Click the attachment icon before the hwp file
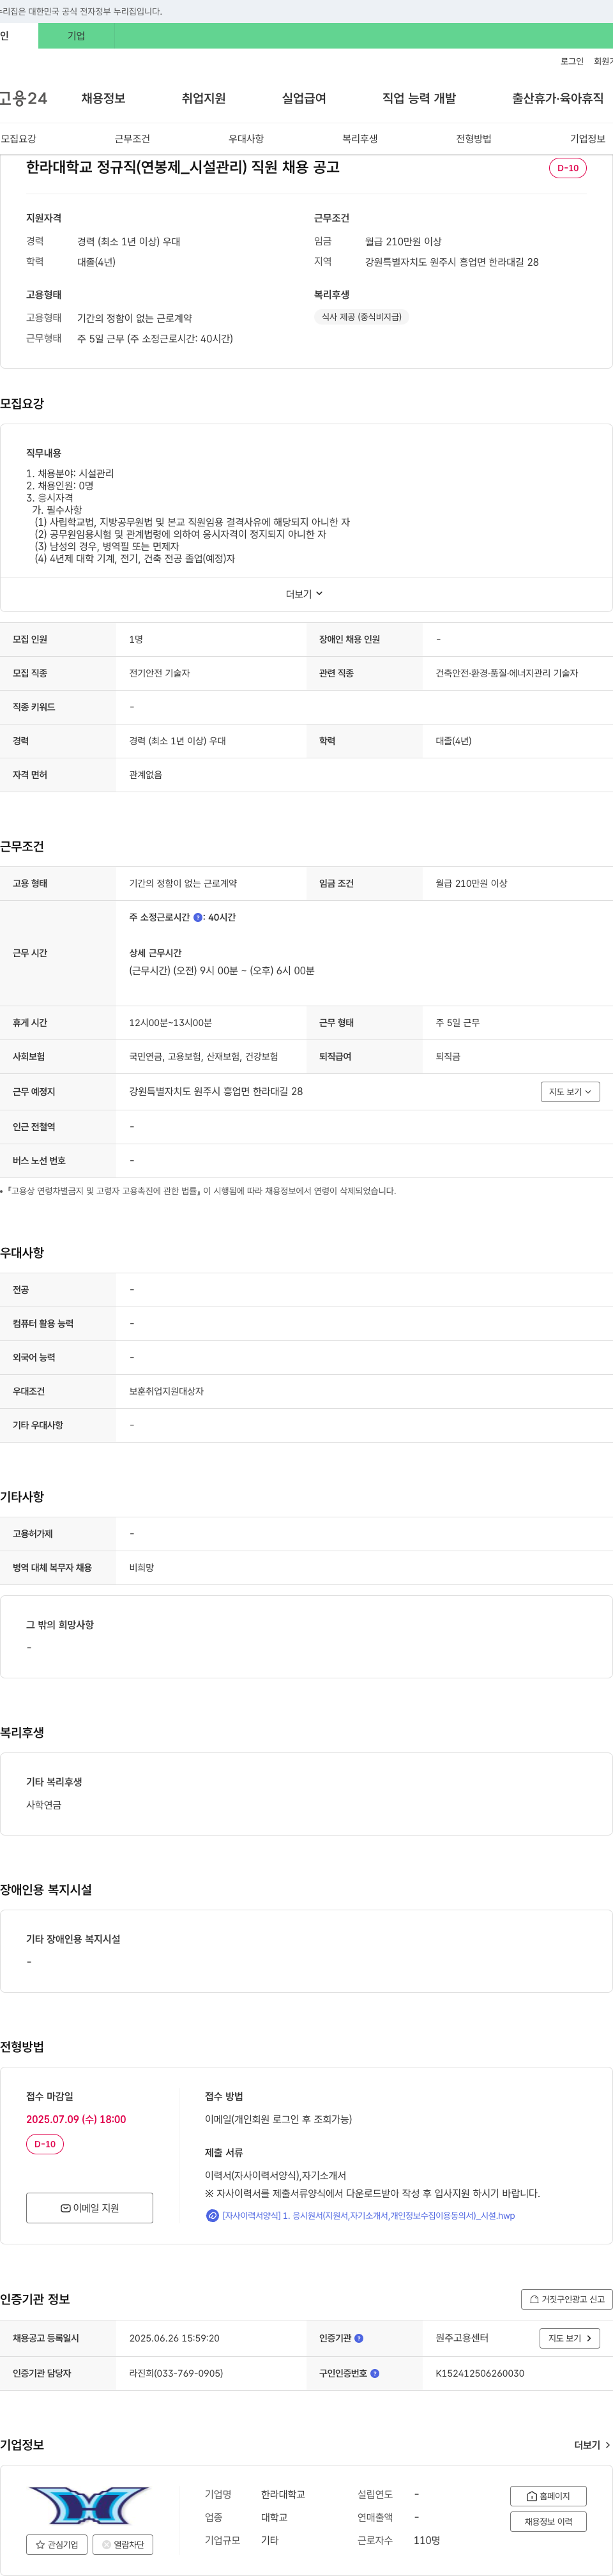The image size is (613, 2576). pos(212,2215)
